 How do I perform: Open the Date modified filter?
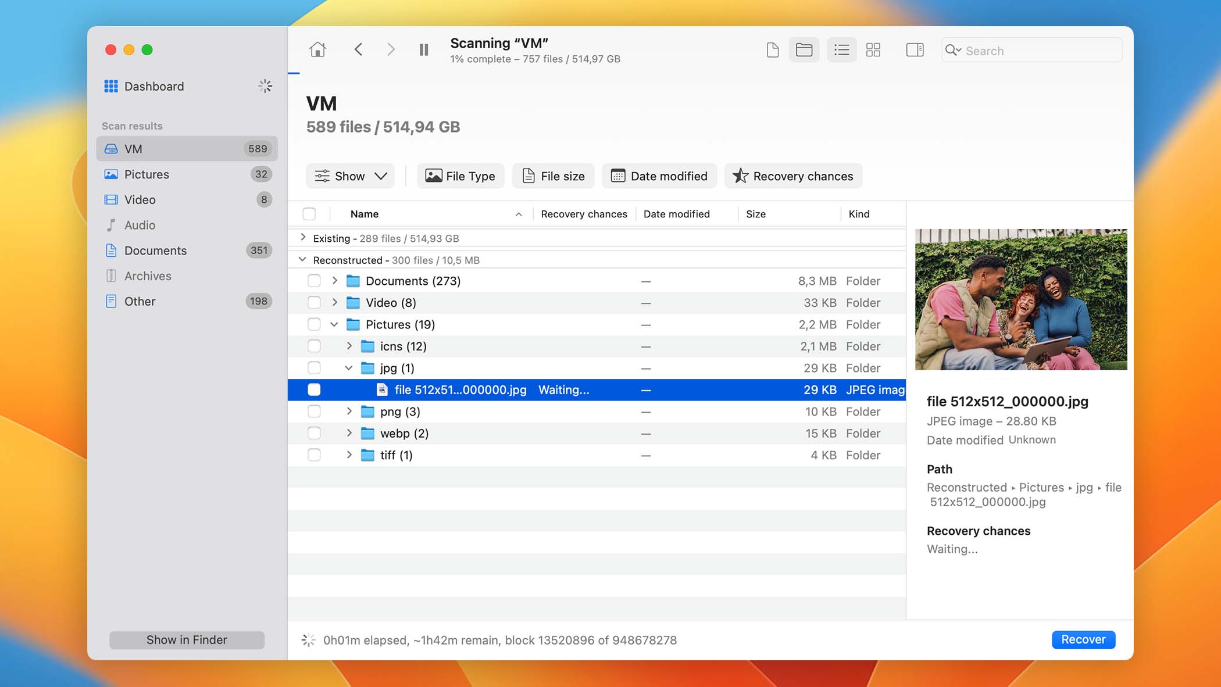659,176
